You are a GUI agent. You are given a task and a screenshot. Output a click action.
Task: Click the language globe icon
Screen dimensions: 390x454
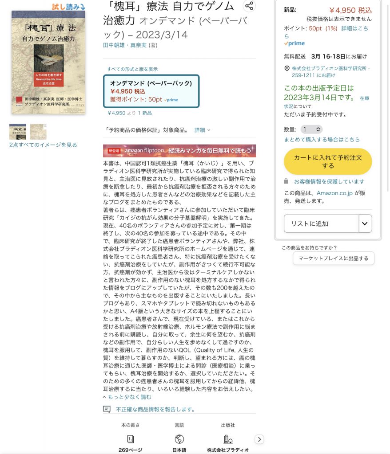179,439
